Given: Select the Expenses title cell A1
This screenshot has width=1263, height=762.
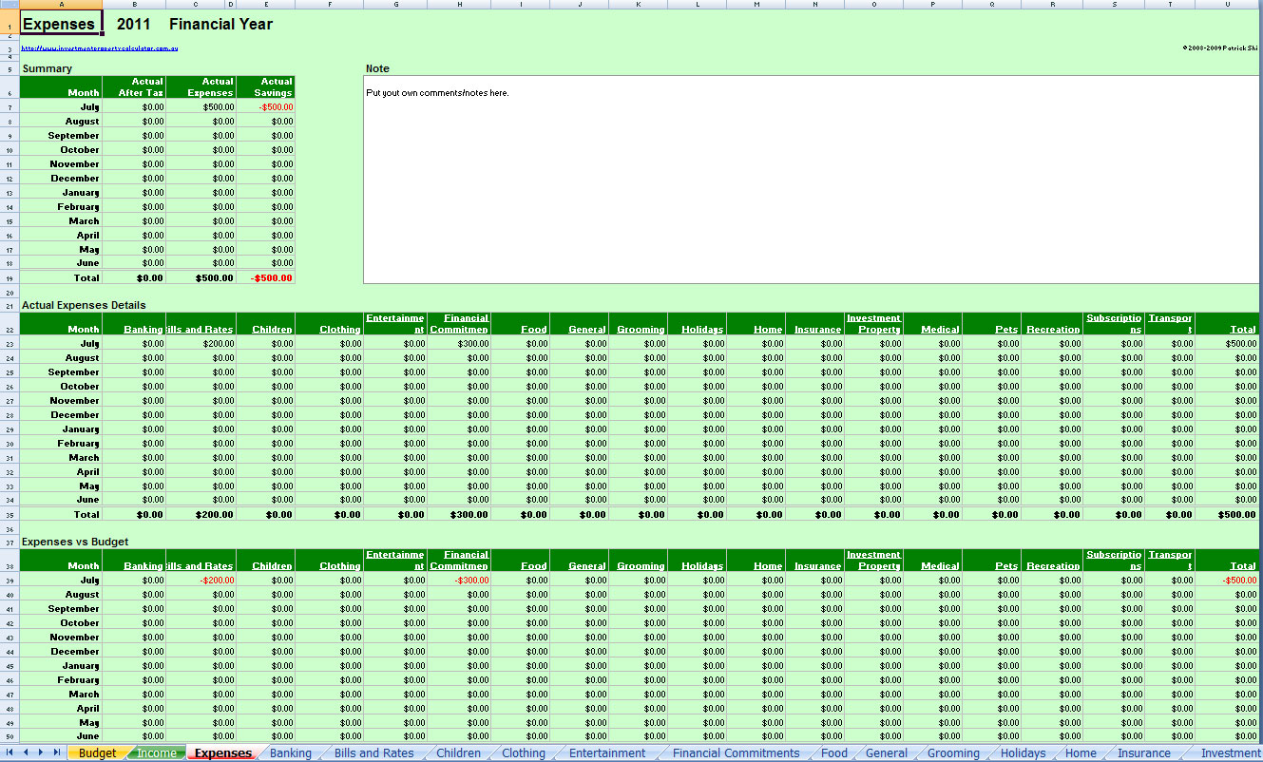Looking at the screenshot, I should tap(61, 24).
